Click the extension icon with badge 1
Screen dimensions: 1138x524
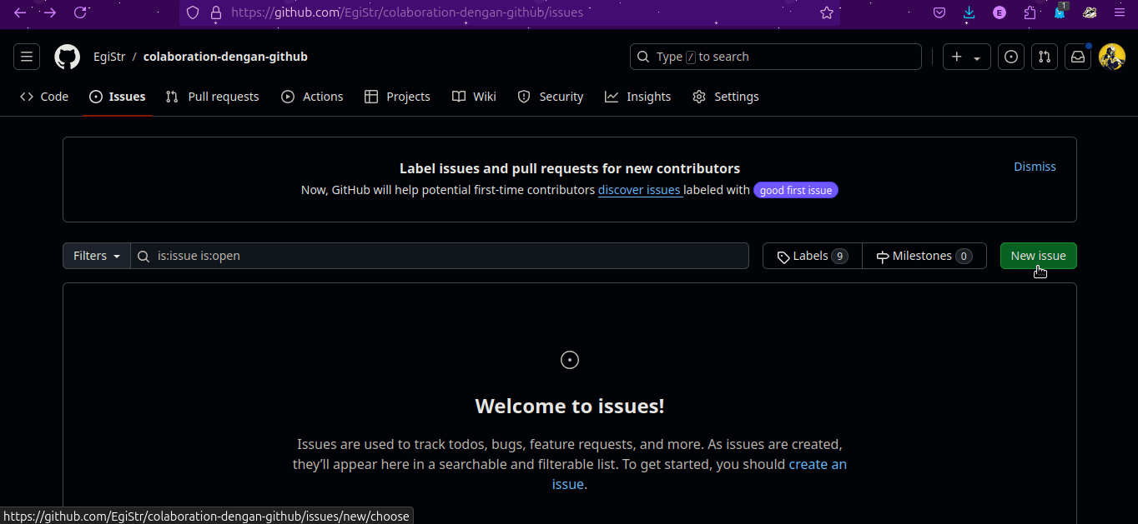pyautogui.click(x=1060, y=12)
